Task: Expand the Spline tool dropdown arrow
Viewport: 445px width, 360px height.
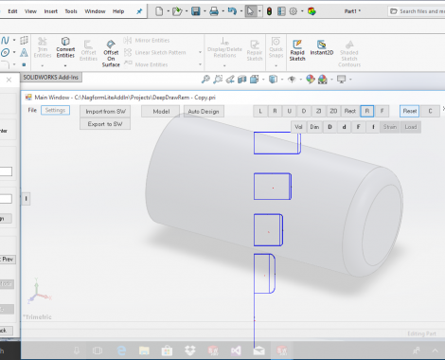Action: click(x=14, y=40)
